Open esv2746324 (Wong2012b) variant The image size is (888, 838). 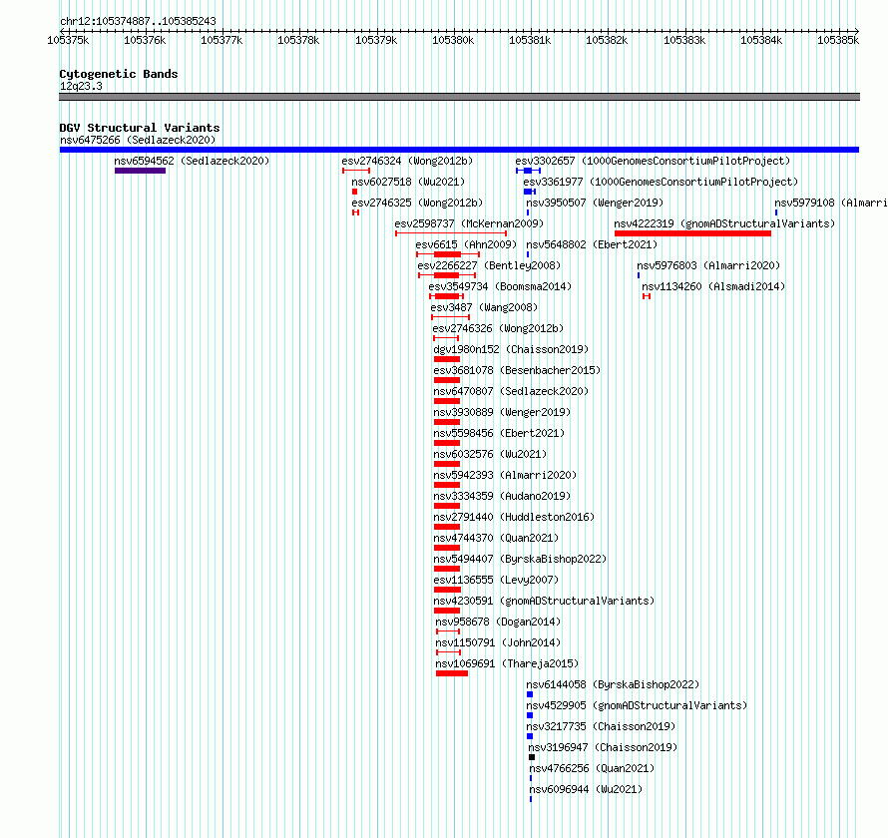pyautogui.click(x=407, y=161)
